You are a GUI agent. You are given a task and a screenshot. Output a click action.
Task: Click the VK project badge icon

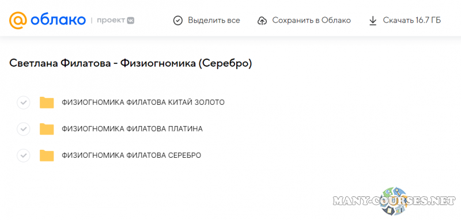point(131,21)
